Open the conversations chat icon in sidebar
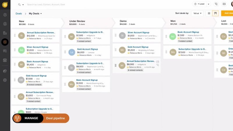This screenshot has width=233, height=131. tap(5, 51)
